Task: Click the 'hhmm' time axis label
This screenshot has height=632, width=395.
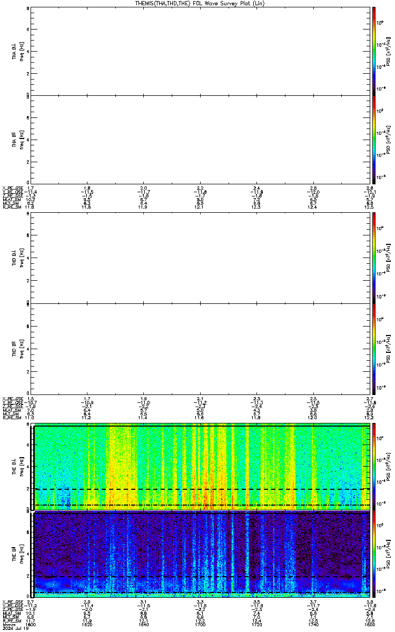Action: point(8,625)
